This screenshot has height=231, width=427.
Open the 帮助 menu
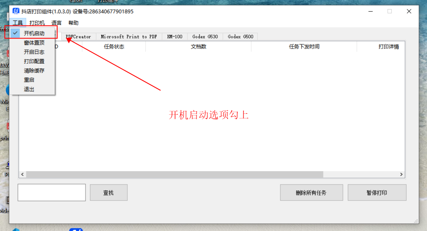73,23
